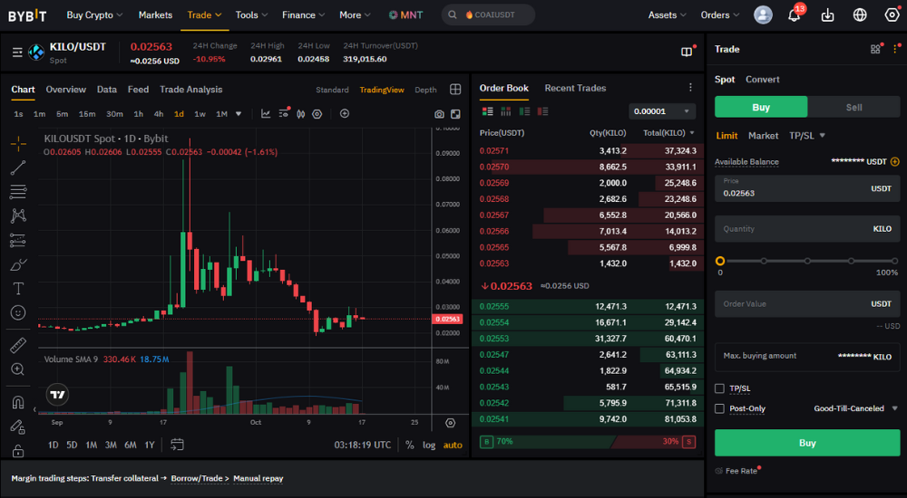Add an indicator with the plus icon
907x498 pixels.
pyautogui.click(x=344, y=113)
